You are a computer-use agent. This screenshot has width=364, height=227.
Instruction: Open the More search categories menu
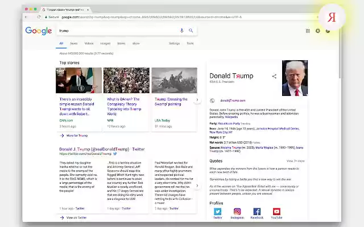[x=136, y=43]
